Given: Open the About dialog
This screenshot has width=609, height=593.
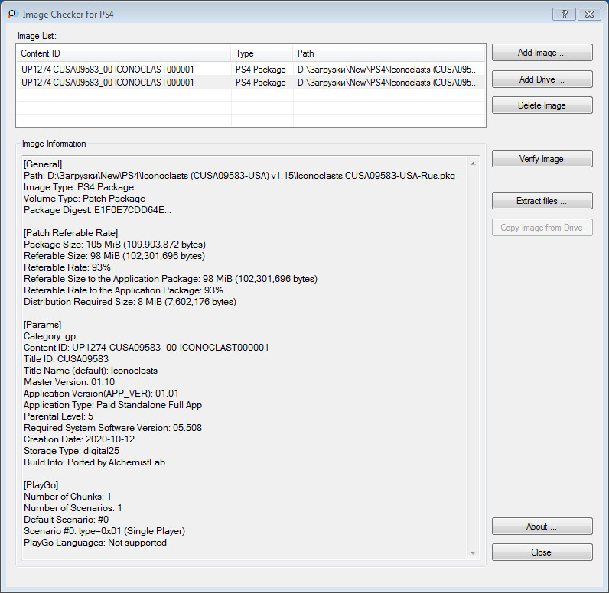Looking at the screenshot, I should pyautogui.click(x=542, y=527).
